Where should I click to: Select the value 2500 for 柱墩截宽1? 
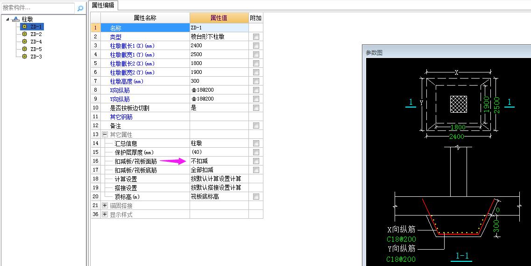point(219,54)
